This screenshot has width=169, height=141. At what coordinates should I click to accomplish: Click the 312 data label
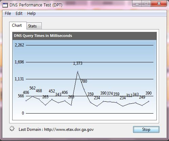[129, 96]
